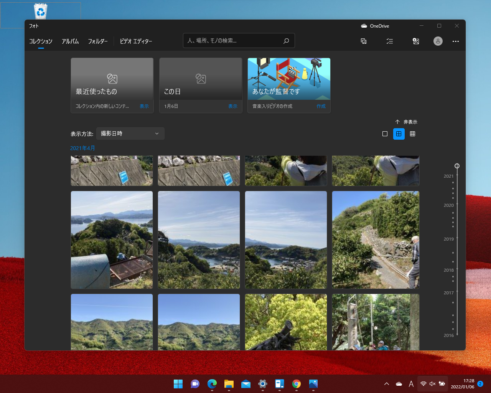Switch to small grid thumbnail view
The image size is (491, 393).
pyautogui.click(x=413, y=134)
